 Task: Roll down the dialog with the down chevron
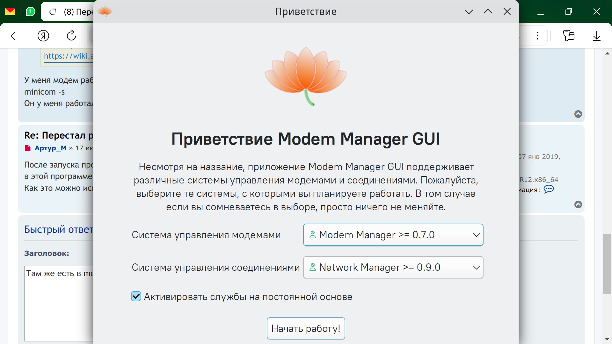coord(469,12)
